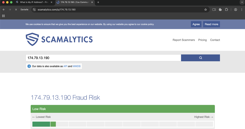
Task: Click the green maximize window button
Action: [11, 2]
